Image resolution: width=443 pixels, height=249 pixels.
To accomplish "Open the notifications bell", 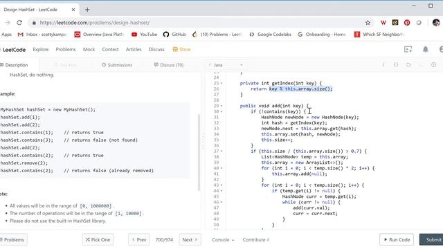I will coord(425,49).
